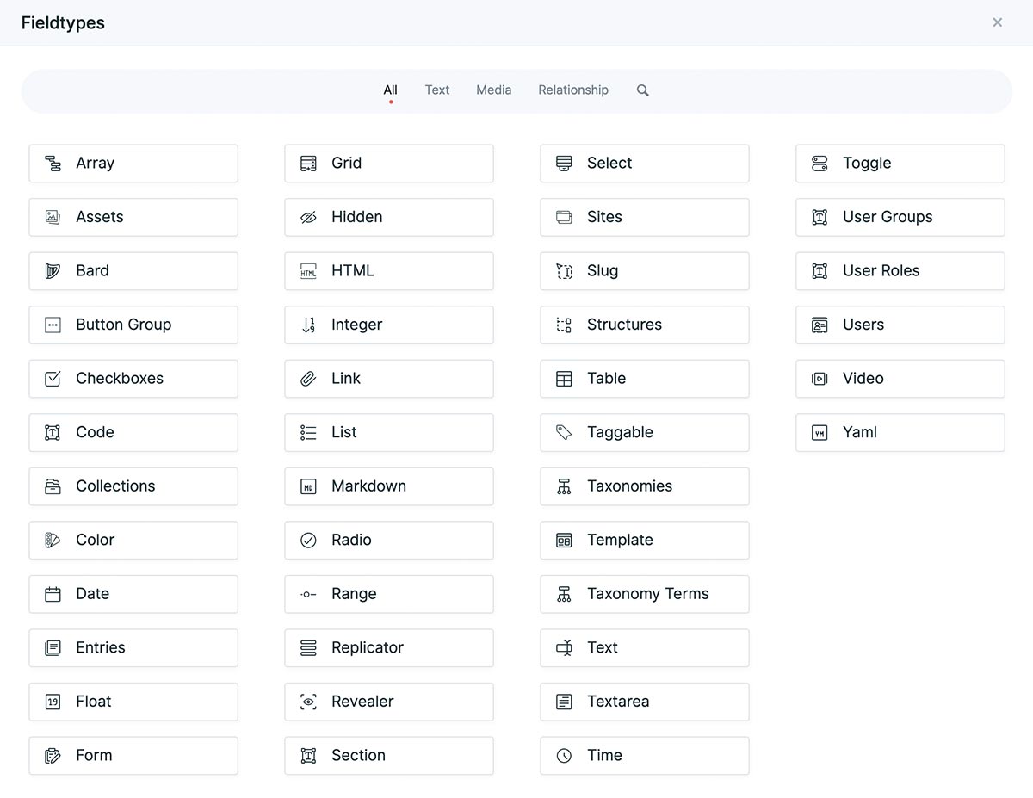The height and width of the screenshot is (798, 1033).
Task: Click the Array fieldtype icon
Action: coord(52,163)
